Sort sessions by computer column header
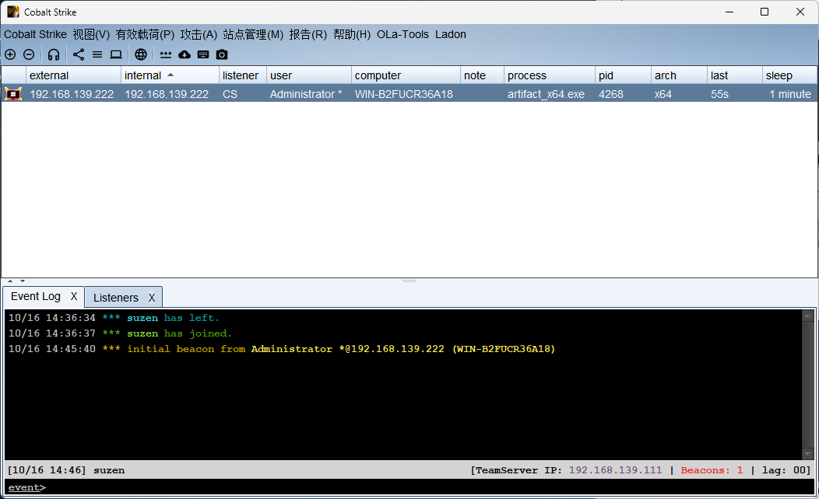 pyautogui.click(x=406, y=75)
